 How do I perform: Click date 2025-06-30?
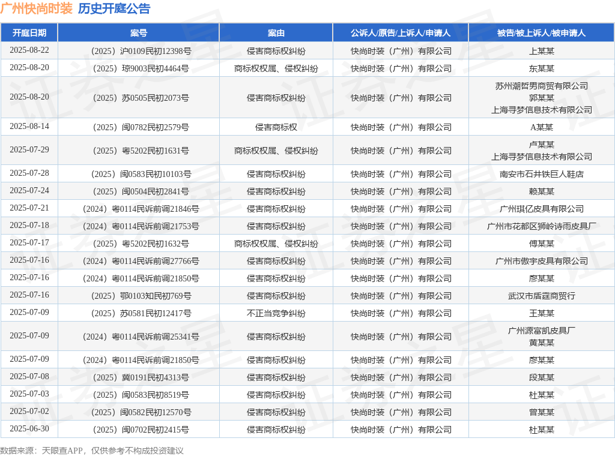[29, 429]
